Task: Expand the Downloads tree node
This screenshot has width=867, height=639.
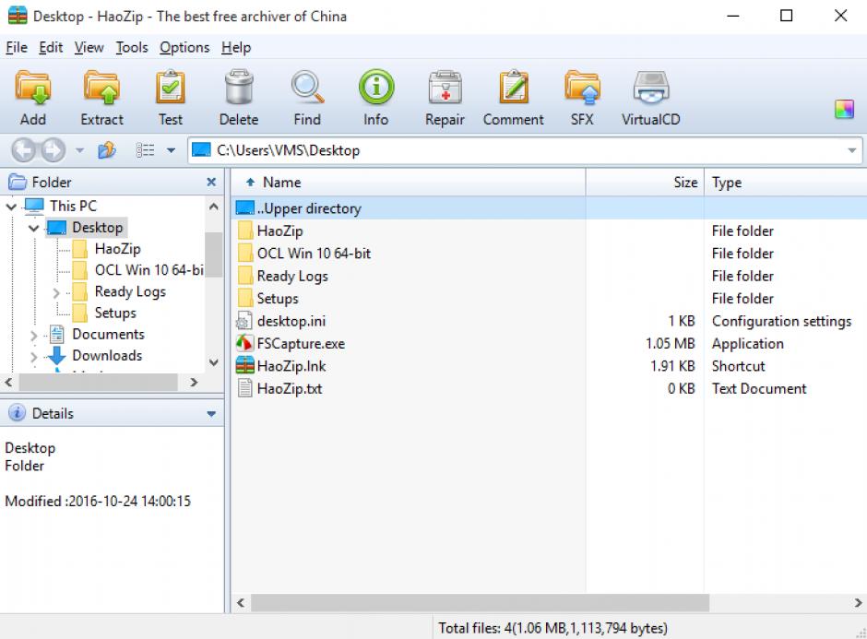Action: [34, 357]
